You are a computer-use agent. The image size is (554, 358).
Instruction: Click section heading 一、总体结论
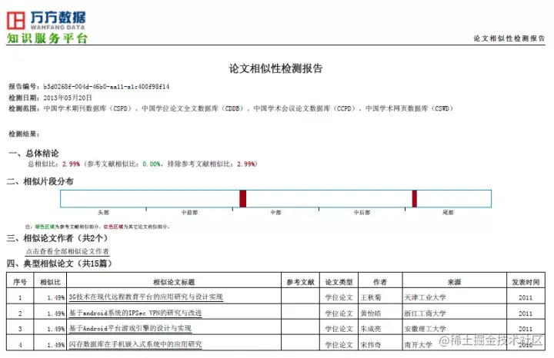34,153
